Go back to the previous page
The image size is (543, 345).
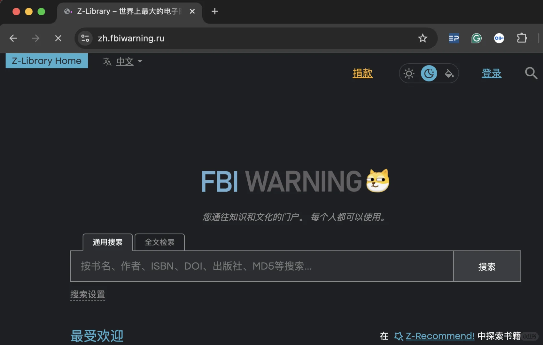point(13,38)
